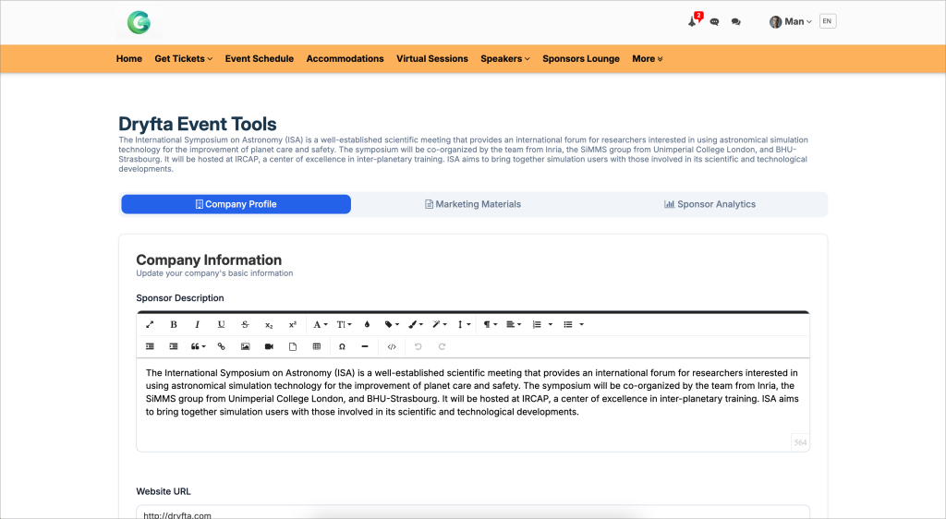Screen dimensions: 946x519
Task: Open the font size dropdown
Action: [x=344, y=324]
